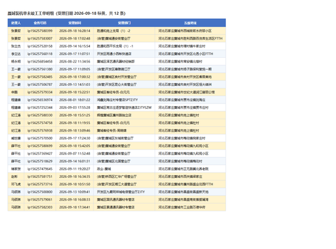
Task: Click business number ip156257576938
Action: pos(40,130)
